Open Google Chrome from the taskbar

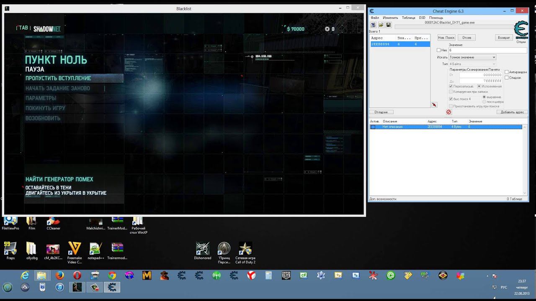[x=112, y=275]
